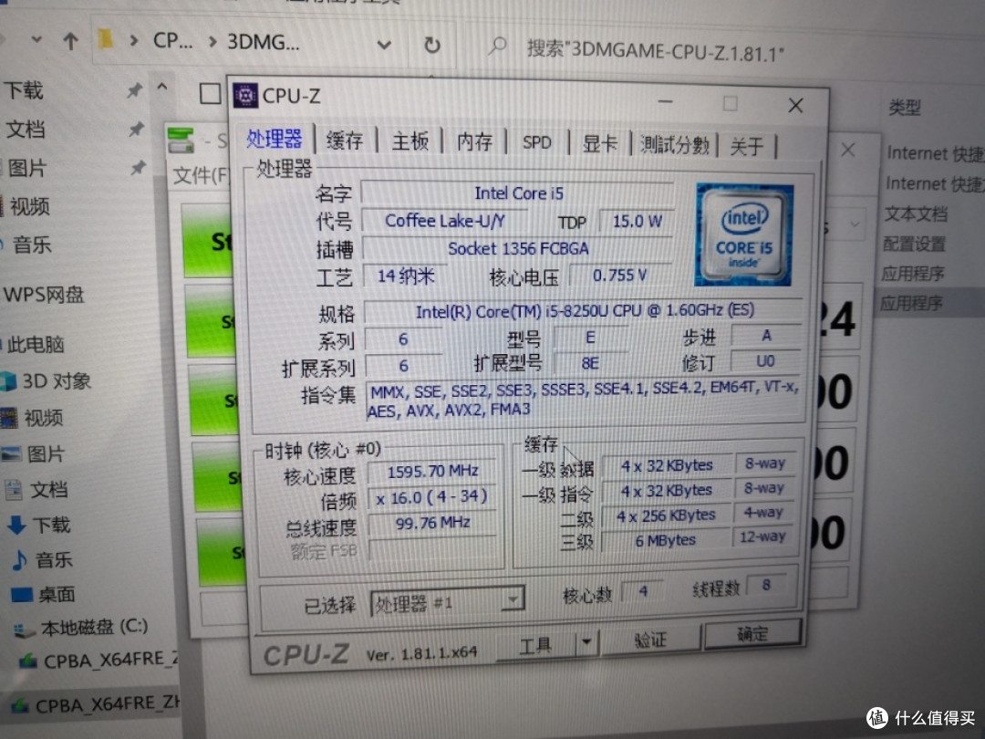Open the 主板 tab in CPU-Z

coord(410,142)
